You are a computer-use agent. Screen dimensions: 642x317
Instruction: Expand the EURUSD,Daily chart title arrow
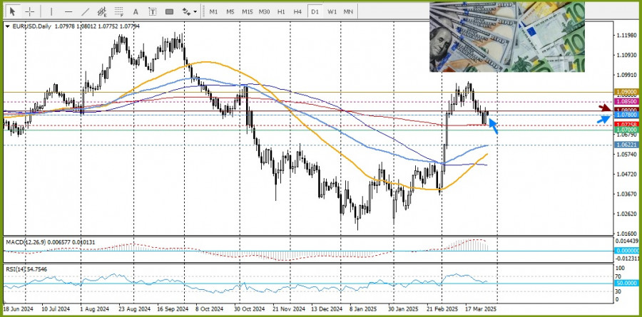[x=7, y=26]
